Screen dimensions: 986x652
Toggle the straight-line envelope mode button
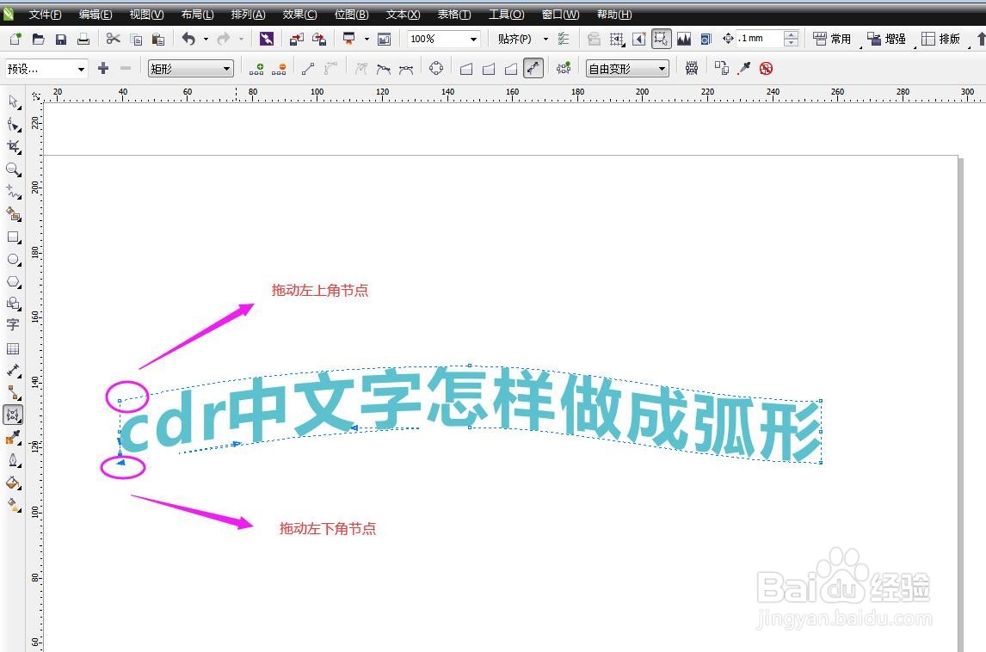[465, 68]
